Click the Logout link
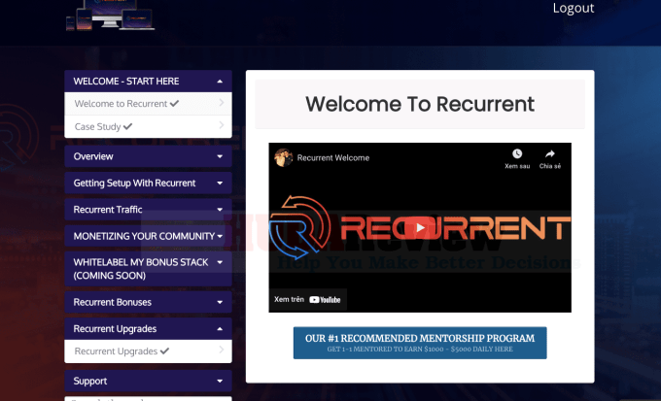 (574, 8)
